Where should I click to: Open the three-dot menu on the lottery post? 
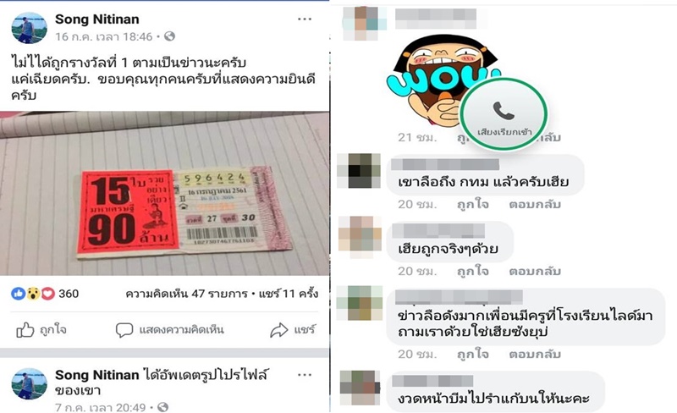(305, 19)
